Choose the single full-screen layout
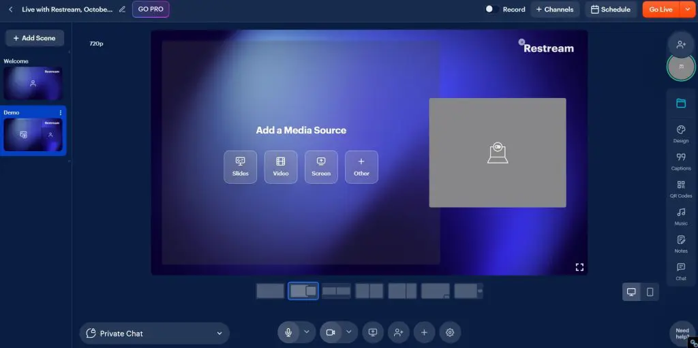 (270, 291)
